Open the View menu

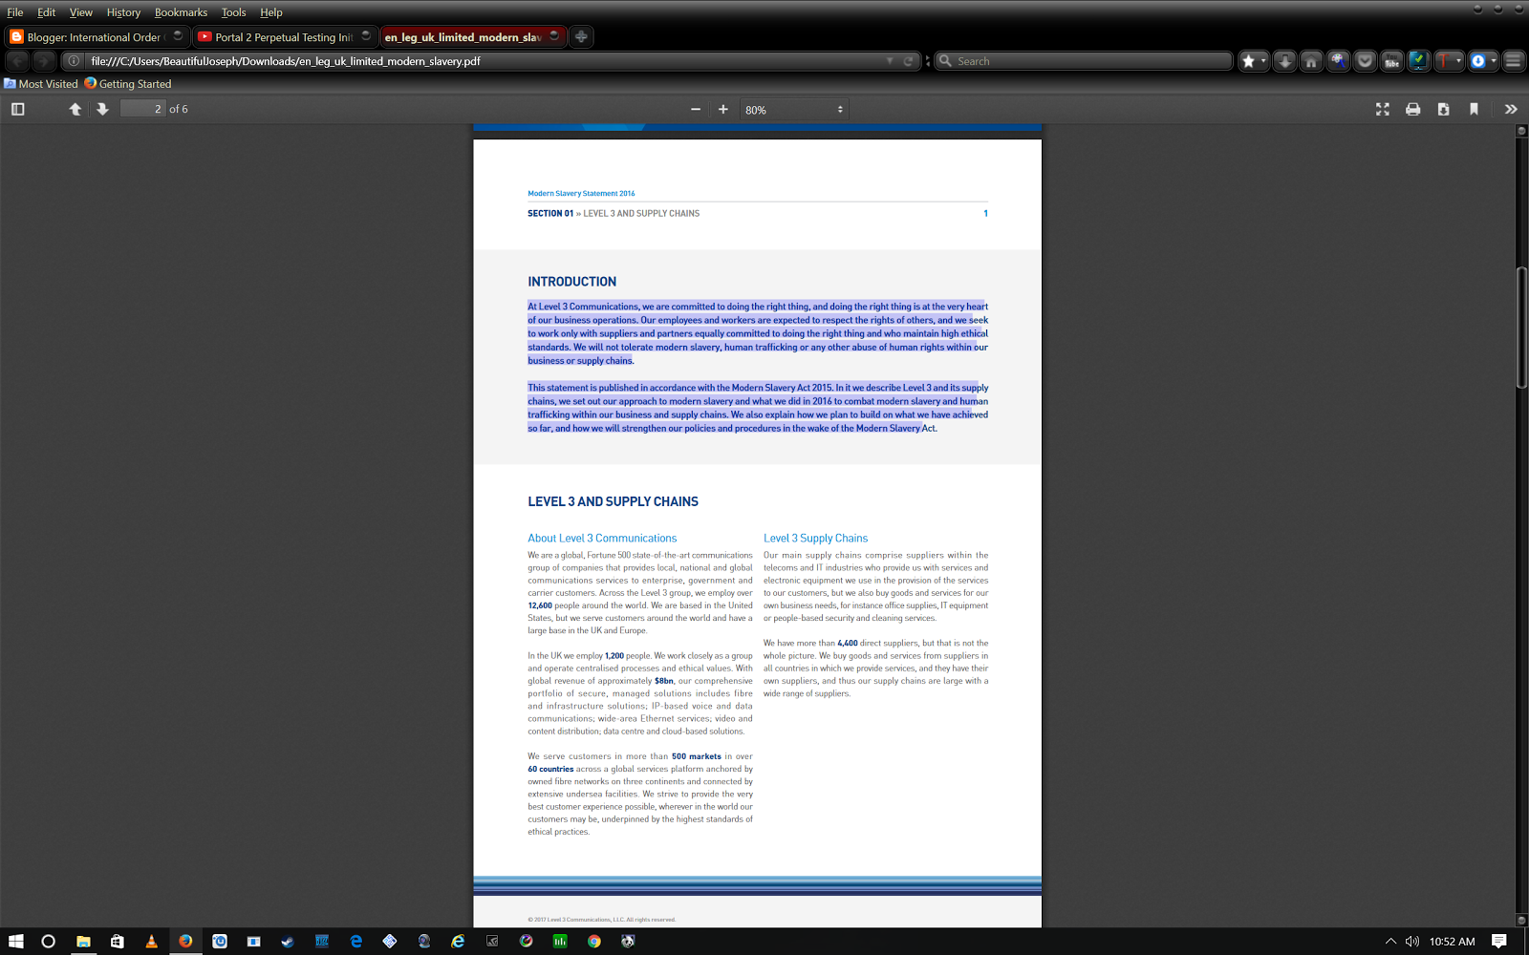tap(81, 12)
